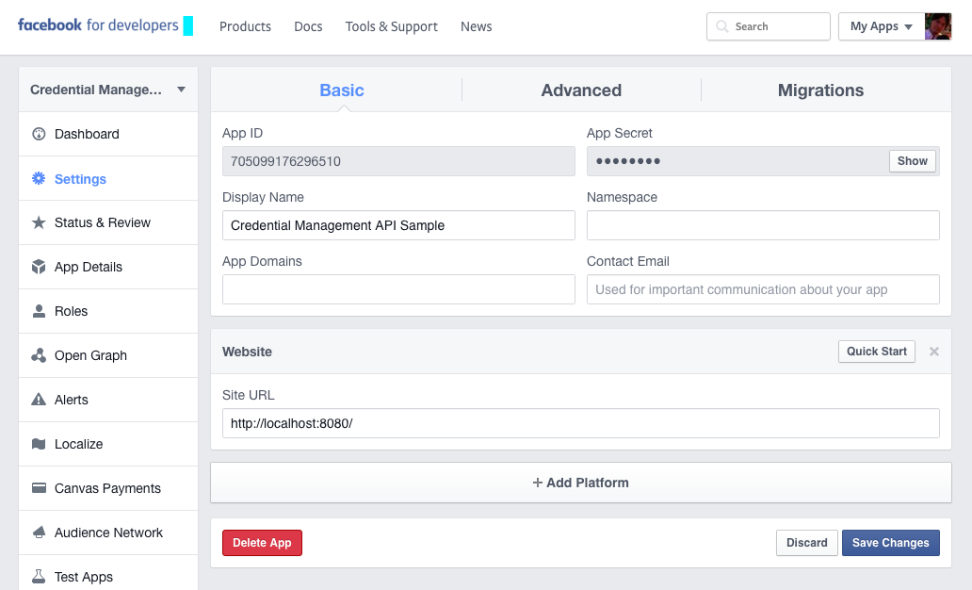Open the News page
The width and height of the screenshot is (972, 590).
tap(476, 26)
